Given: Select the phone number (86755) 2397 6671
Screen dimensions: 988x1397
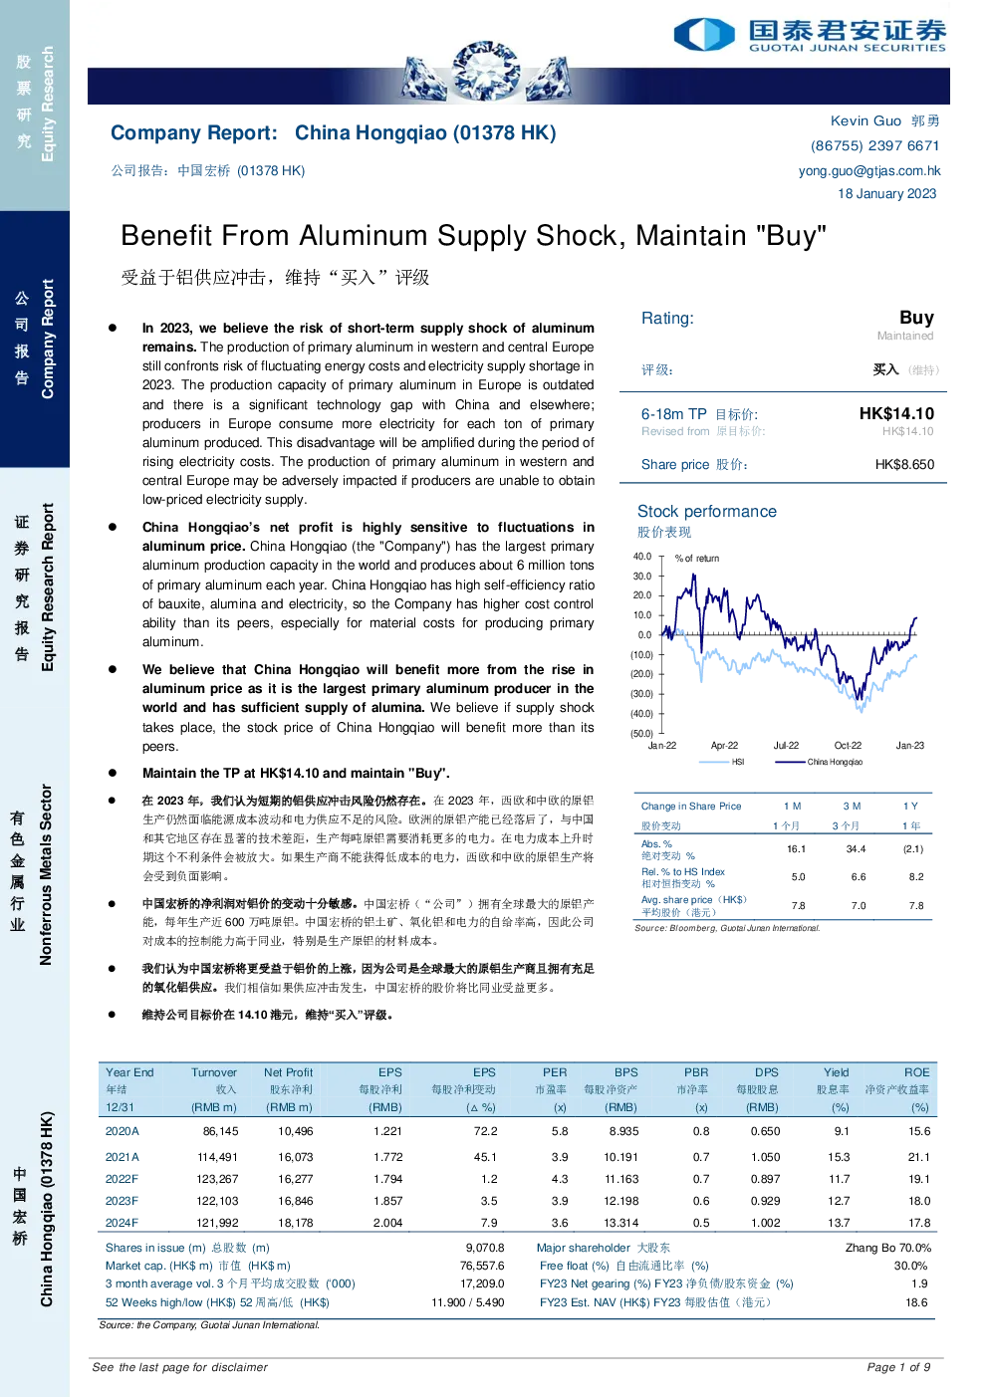Looking at the screenshot, I should pos(874,145).
